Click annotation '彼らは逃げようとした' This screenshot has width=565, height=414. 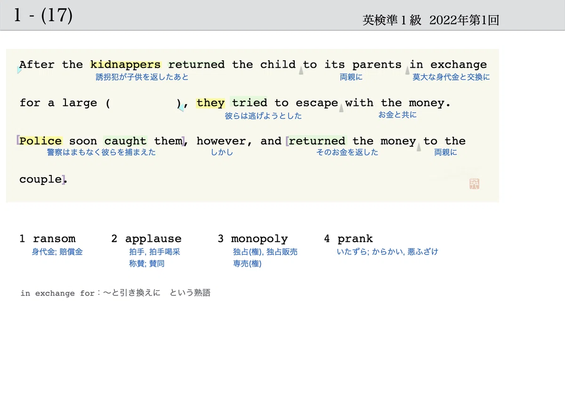tap(263, 116)
